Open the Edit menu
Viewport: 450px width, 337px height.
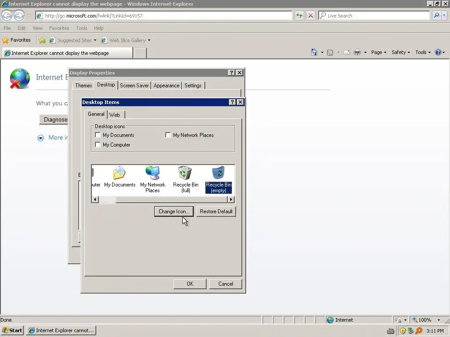click(22, 28)
